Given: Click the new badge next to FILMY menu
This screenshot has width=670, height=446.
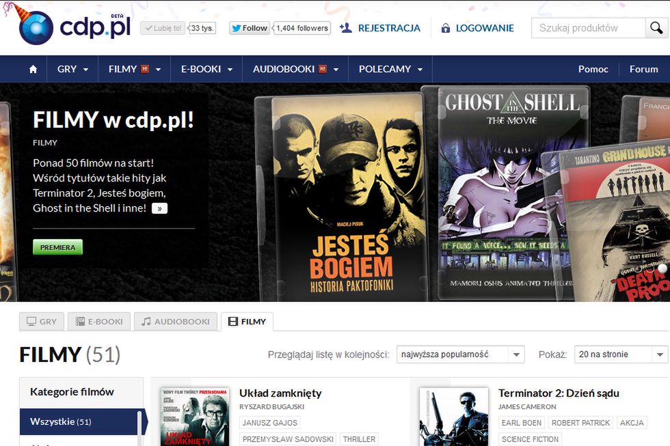Looking at the screenshot, I should (145, 69).
